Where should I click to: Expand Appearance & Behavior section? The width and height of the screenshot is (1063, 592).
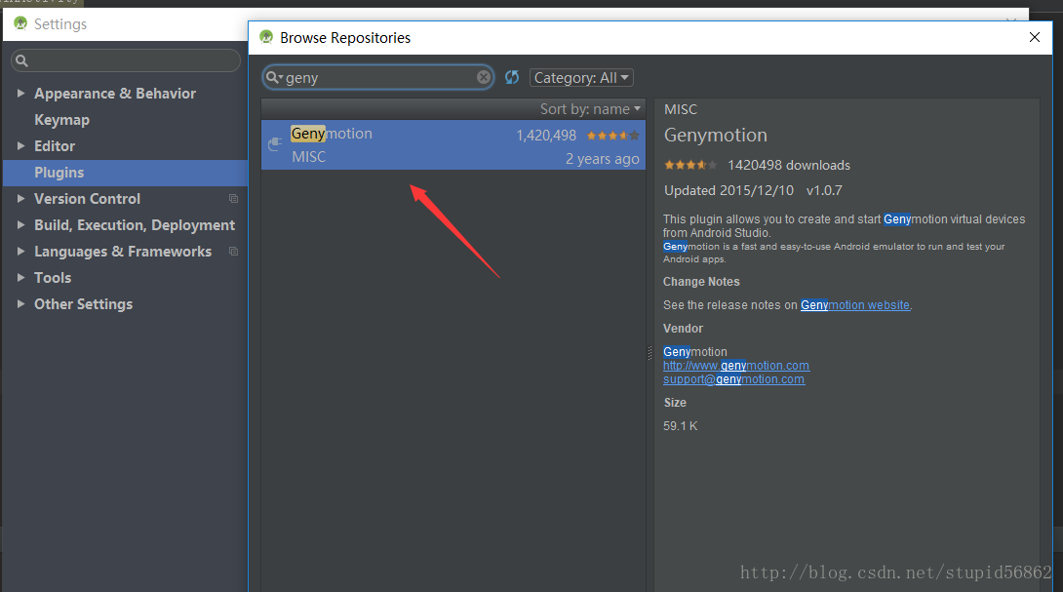point(21,93)
